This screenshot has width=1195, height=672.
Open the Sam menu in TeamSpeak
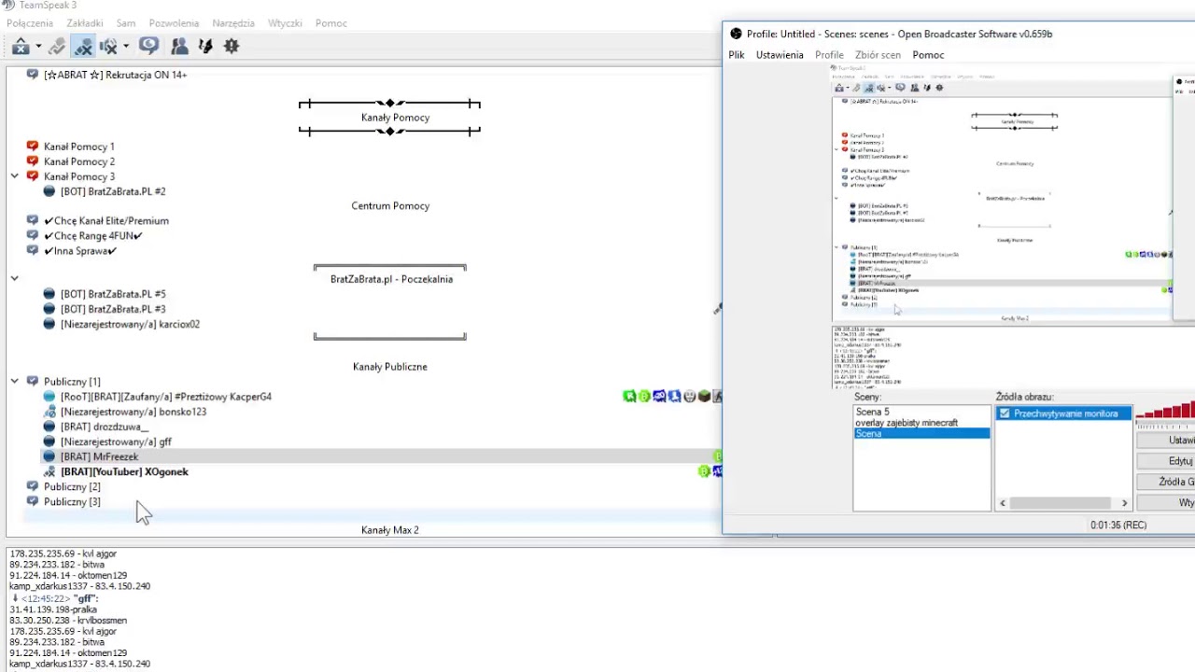point(126,23)
